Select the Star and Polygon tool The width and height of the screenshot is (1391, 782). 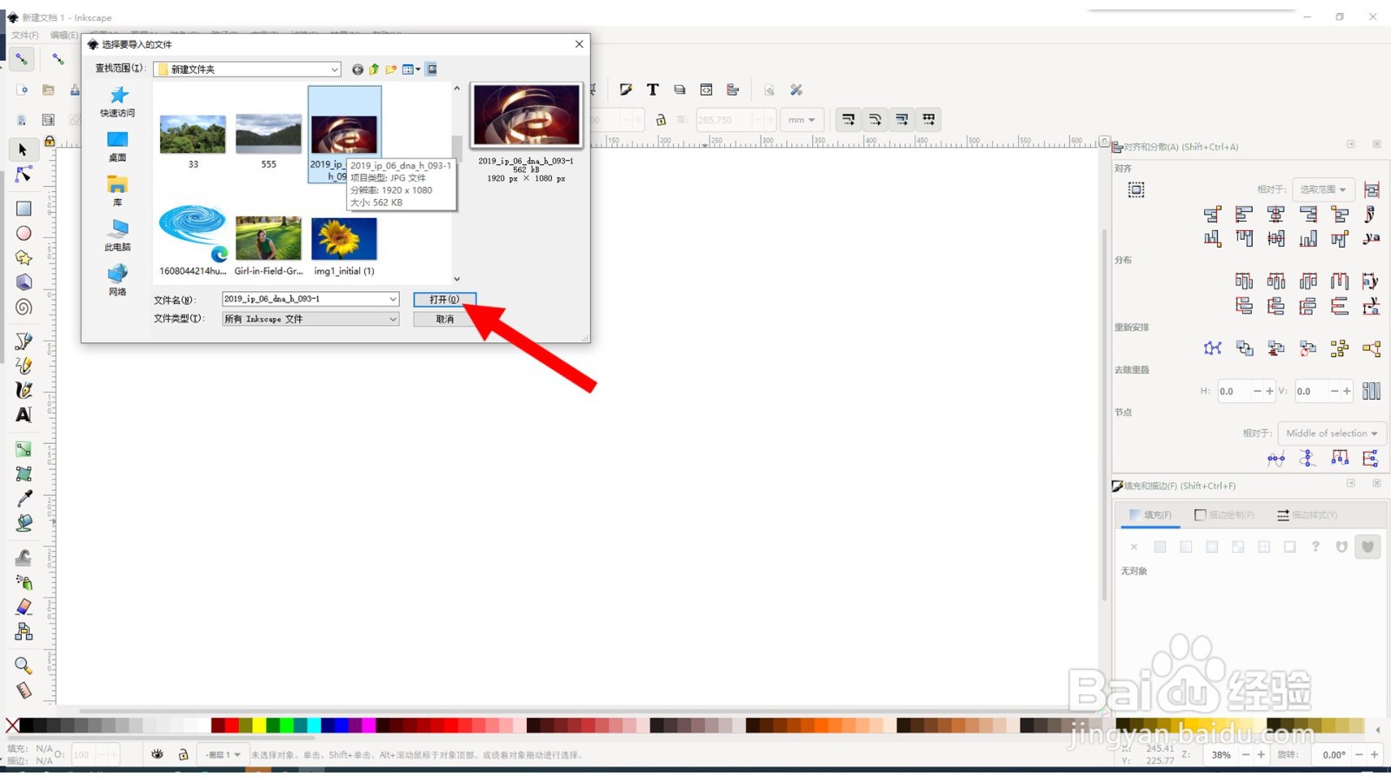click(23, 257)
